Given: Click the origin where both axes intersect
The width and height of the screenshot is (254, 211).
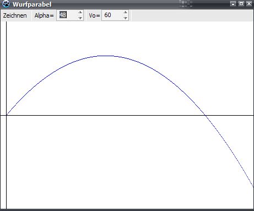Looking at the screenshot, I should point(7,115).
